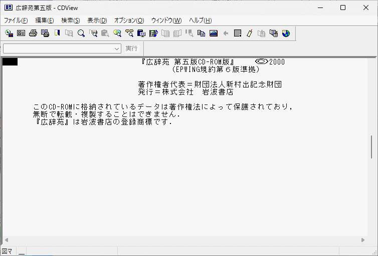The width and height of the screenshot is (378, 256).
Task: Click the stacked computers toolbar icon
Action: [x=274, y=33]
